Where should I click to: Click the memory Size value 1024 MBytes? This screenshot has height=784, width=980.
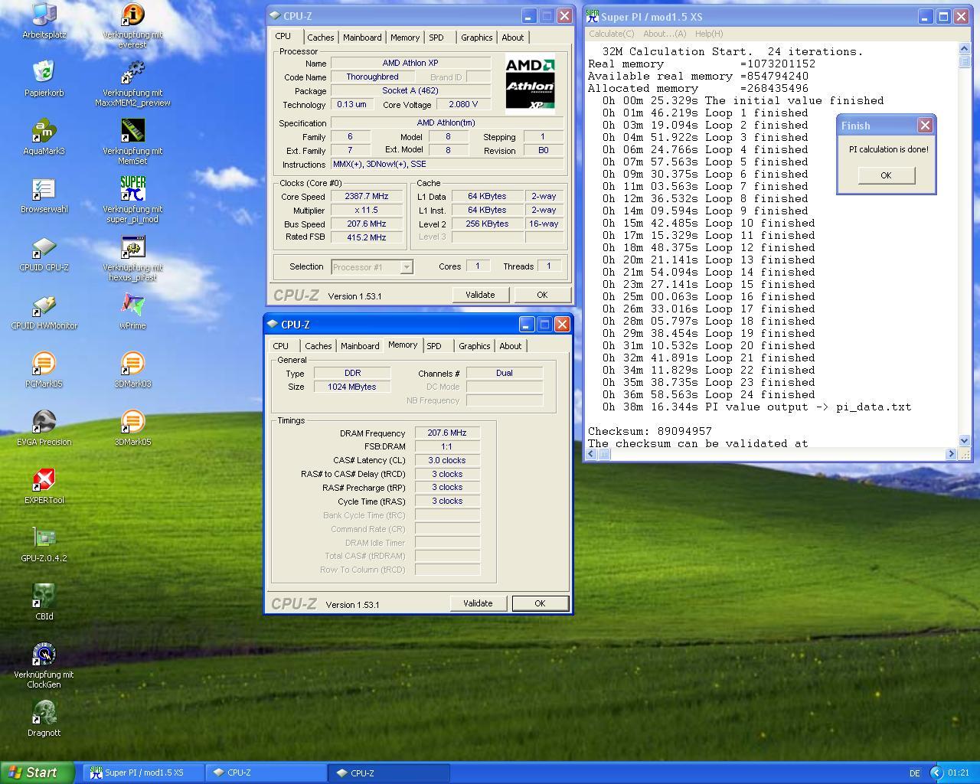click(352, 387)
